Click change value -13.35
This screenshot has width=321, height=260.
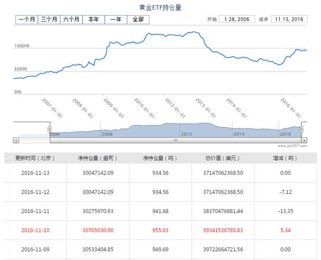(285, 211)
